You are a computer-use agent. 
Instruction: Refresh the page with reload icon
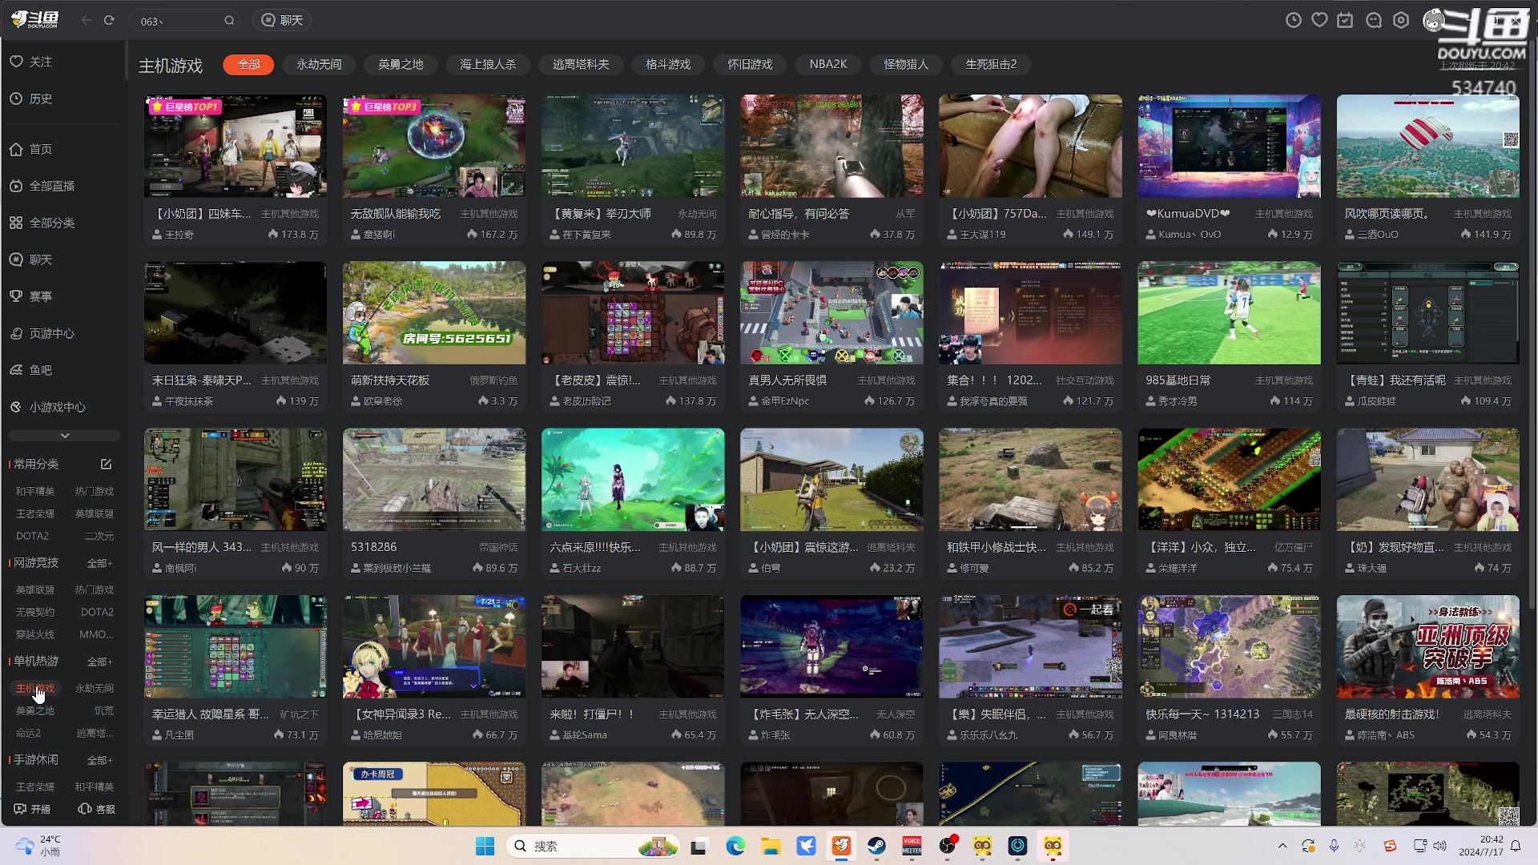point(109,20)
